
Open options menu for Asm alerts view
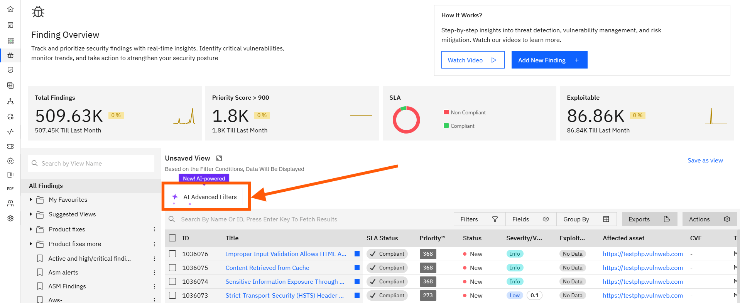[x=154, y=273]
